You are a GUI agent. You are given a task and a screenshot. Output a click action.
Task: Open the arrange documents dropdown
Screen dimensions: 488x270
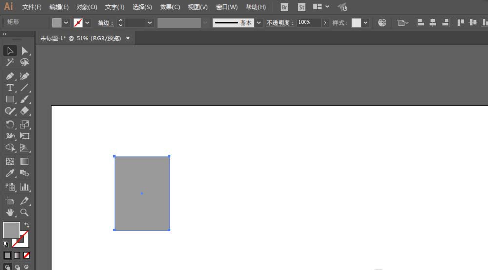(x=321, y=6)
